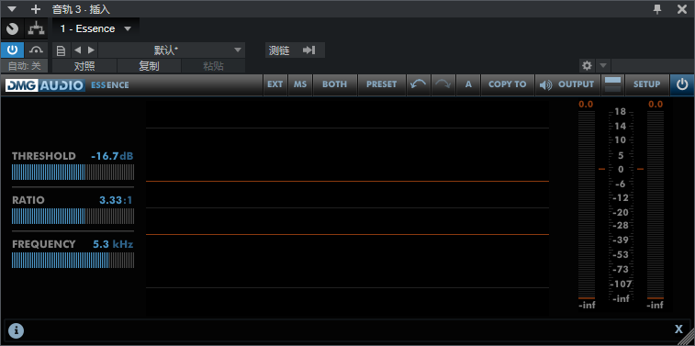
Task: Toggle the sidechain arrow icon
Action: (308, 50)
